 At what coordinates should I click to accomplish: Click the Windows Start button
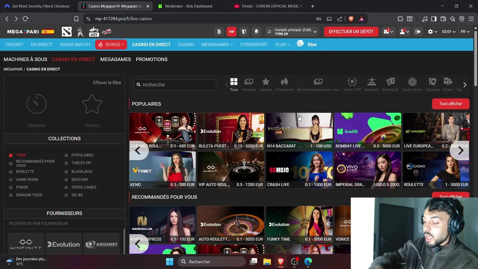[x=170, y=262]
